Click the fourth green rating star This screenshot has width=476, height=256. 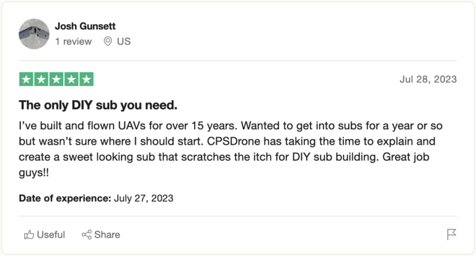pyautogui.click(x=72, y=79)
